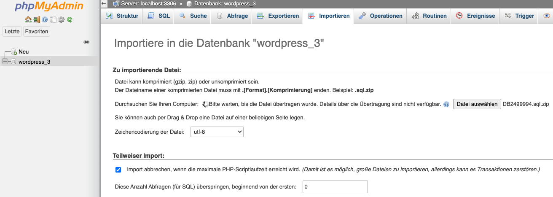Click the Favoriten button
Image resolution: width=553 pixels, height=197 pixels.
[37, 31]
